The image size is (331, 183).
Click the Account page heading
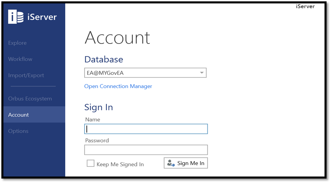(x=118, y=38)
